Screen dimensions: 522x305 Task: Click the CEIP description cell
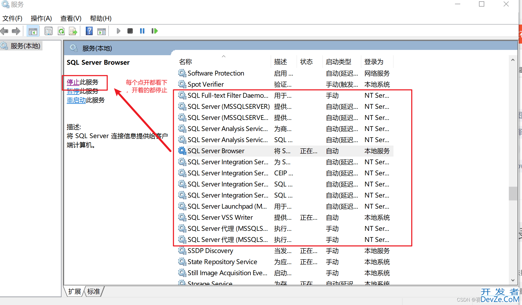coord(284,173)
